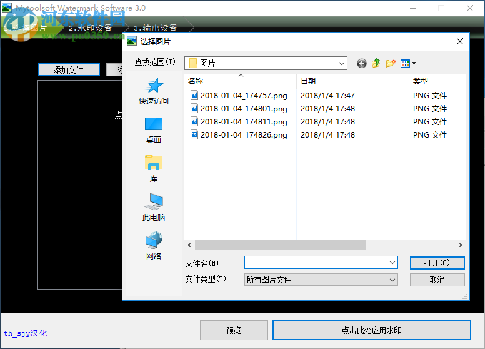Select file icon of 2018-01-04_174826.png
Screen dimensions: 485x349
pos(194,135)
